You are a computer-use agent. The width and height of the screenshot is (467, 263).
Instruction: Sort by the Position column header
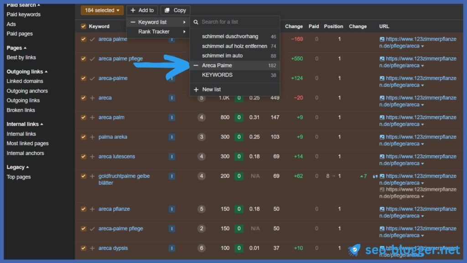click(x=333, y=26)
